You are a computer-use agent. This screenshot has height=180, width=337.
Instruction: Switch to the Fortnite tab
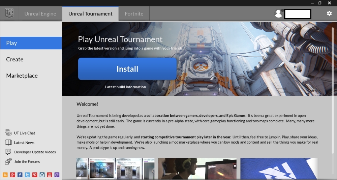[x=134, y=13]
